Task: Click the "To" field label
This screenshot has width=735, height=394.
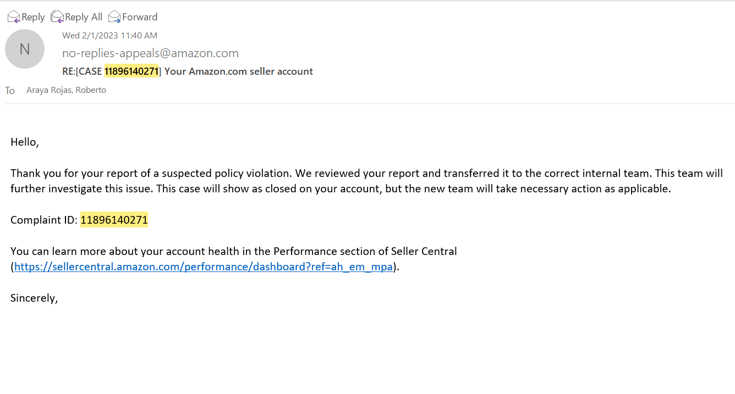Action: 10,91
